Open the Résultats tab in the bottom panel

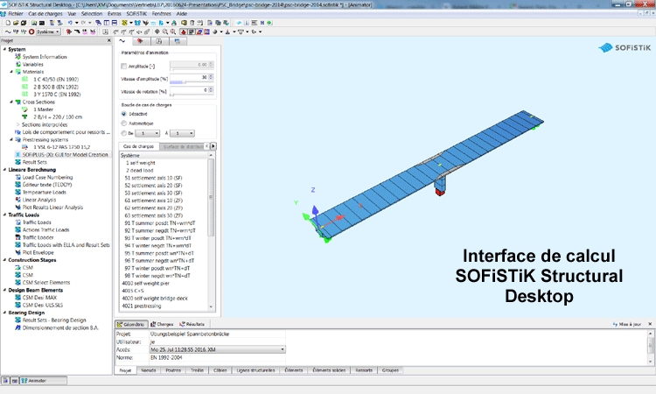192,324
